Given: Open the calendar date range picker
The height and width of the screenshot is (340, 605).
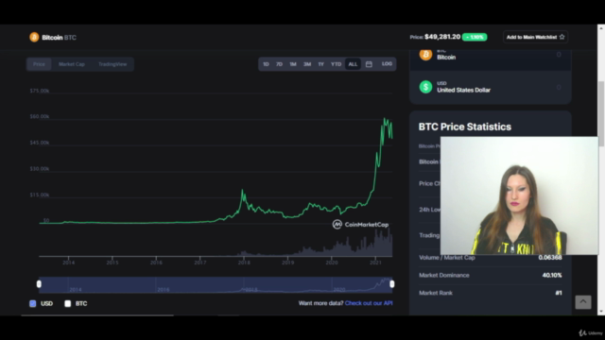Looking at the screenshot, I should (369, 64).
